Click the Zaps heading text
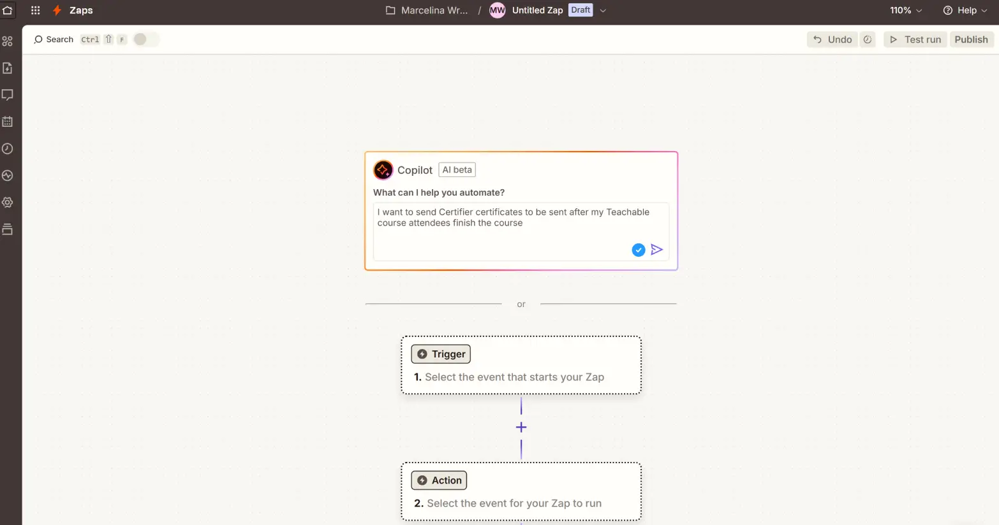The width and height of the screenshot is (999, 525). (x=81, y=10)
